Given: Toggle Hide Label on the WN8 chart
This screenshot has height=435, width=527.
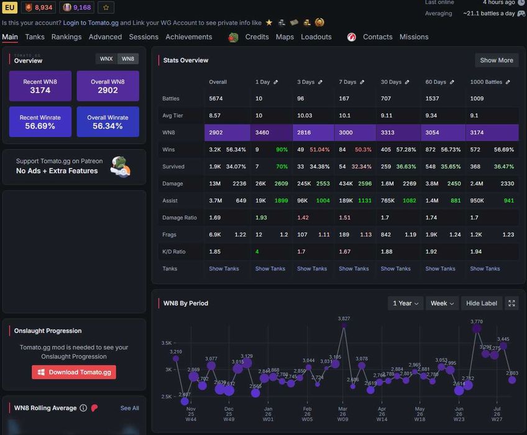Looking at the screenshot, I should [x=481, y=303].
